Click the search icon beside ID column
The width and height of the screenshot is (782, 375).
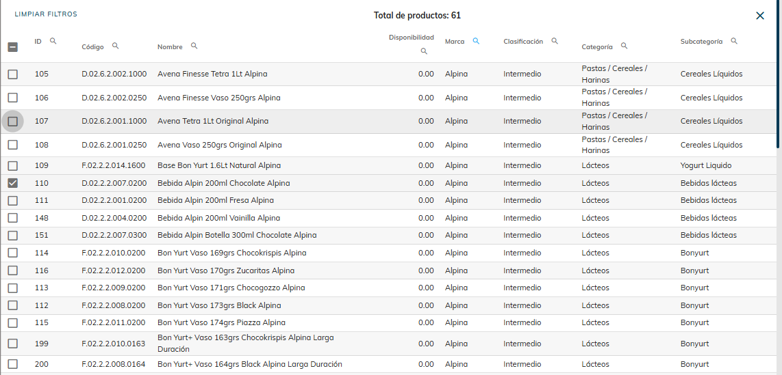[53, 41]
